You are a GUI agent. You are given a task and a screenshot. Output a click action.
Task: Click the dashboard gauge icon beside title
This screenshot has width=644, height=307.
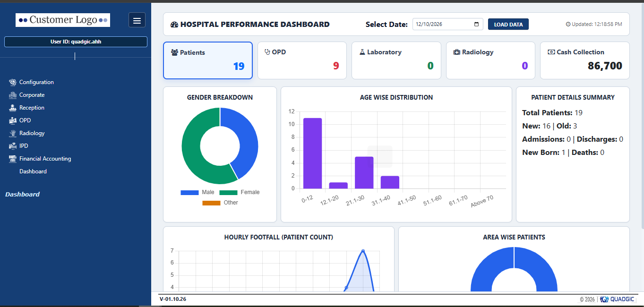coord(174,25)
